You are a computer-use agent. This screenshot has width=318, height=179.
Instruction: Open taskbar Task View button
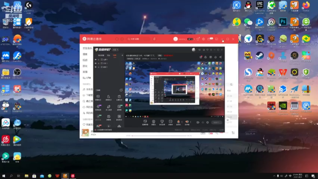click(x=19, y=176)
